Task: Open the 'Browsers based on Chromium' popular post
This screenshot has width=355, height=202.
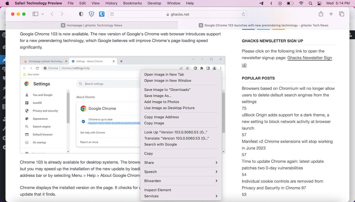Action: click(288, 95)
